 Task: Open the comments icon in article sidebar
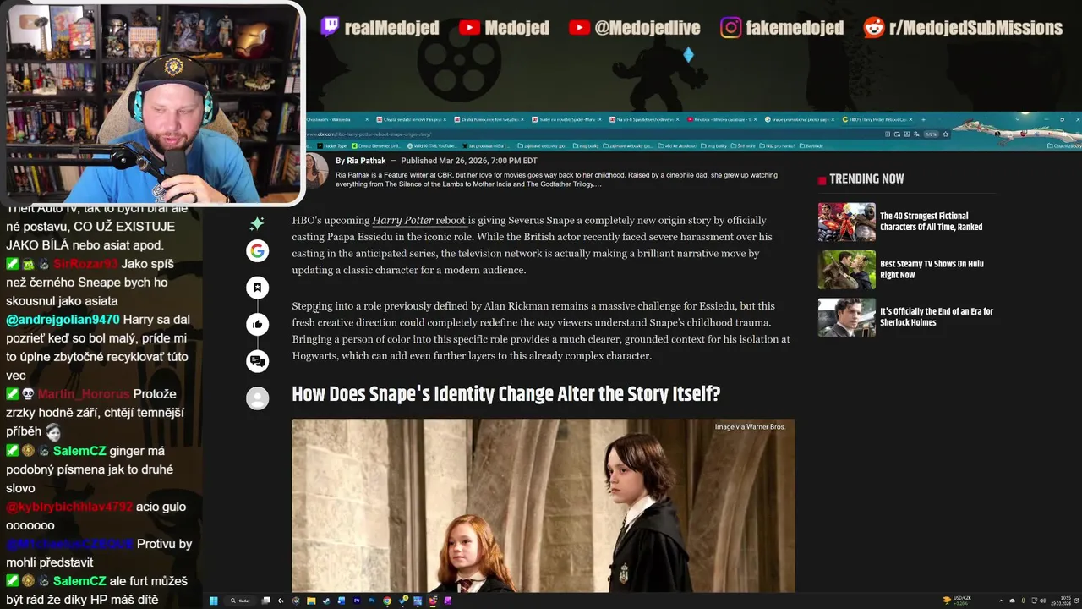(x=258, y=361)
